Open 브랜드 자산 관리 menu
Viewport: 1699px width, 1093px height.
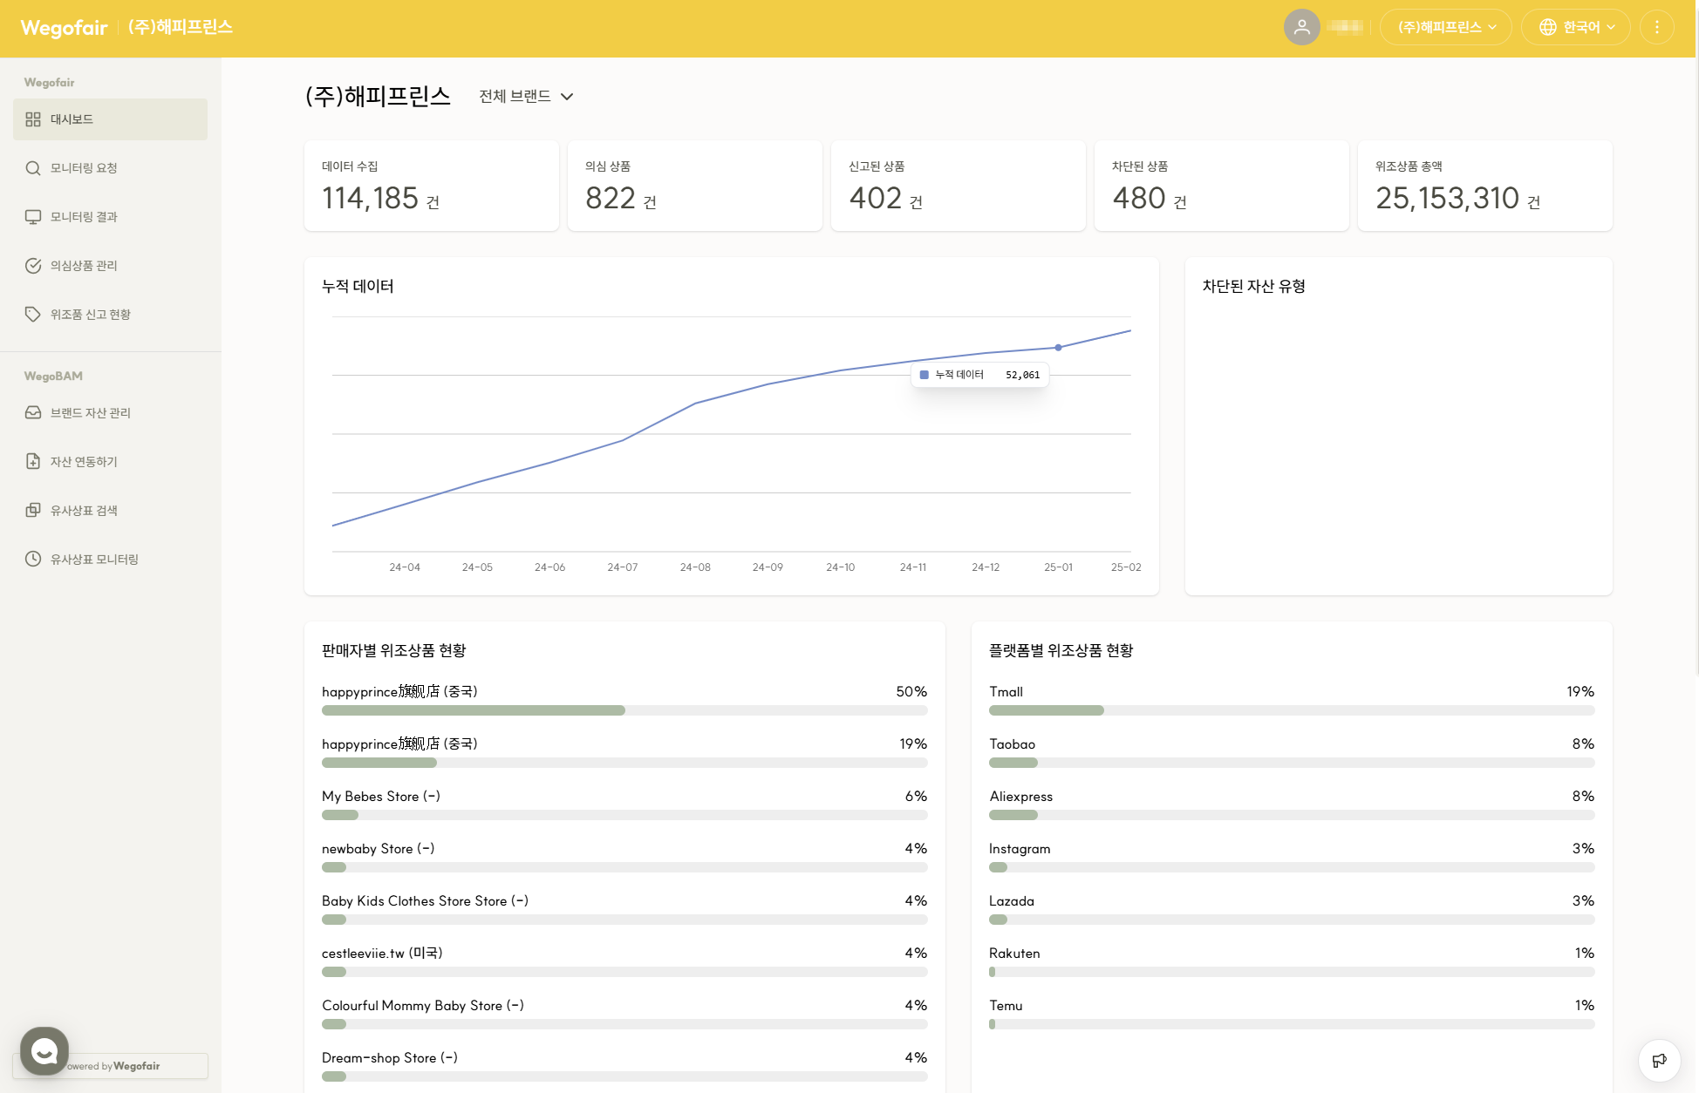point(110,413)
